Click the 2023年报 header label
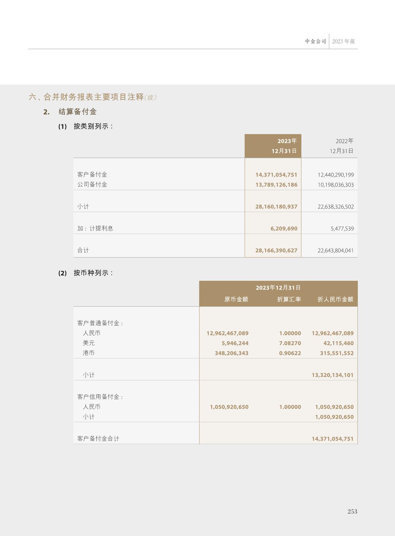This screenshot has width=395, height=536. tap(343, 41)
